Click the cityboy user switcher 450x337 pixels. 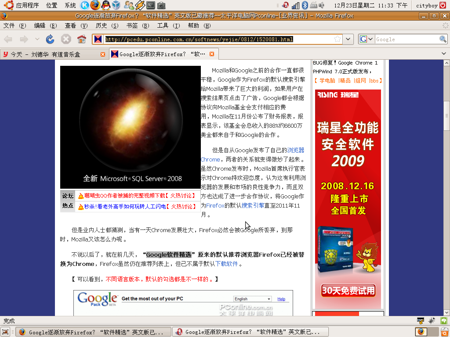(427, 5)
